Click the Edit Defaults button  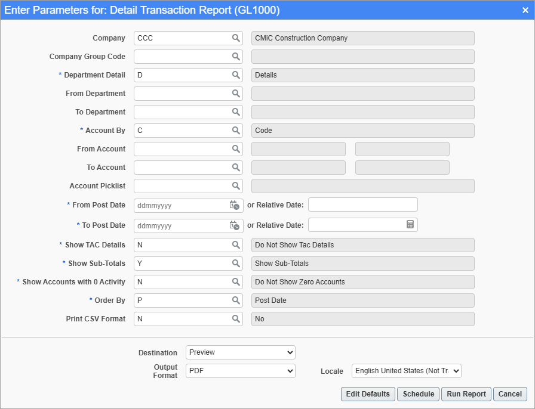[x=367, y=393]
